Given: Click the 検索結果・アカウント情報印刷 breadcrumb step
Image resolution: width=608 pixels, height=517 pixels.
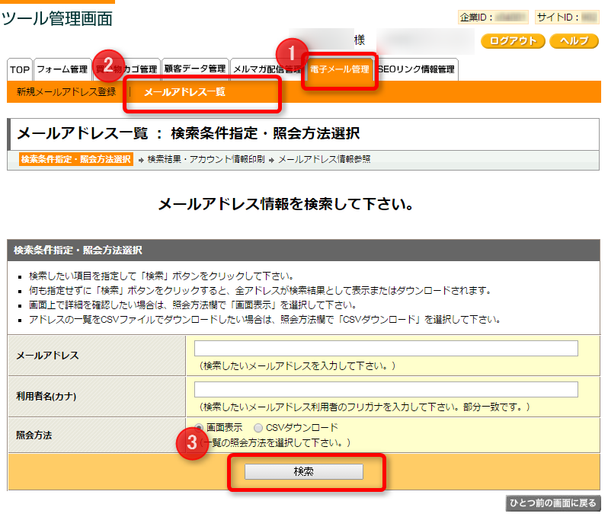Looking at the screenshot, I should (206, 159).
